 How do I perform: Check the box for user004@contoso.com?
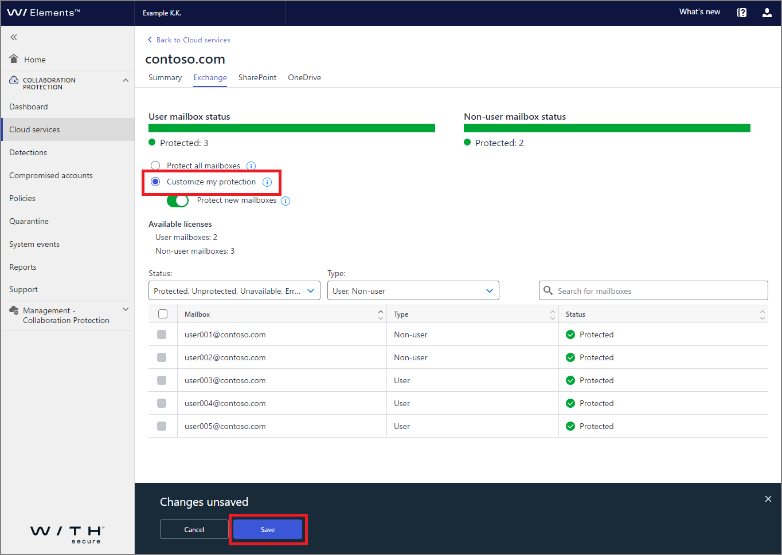162,403
